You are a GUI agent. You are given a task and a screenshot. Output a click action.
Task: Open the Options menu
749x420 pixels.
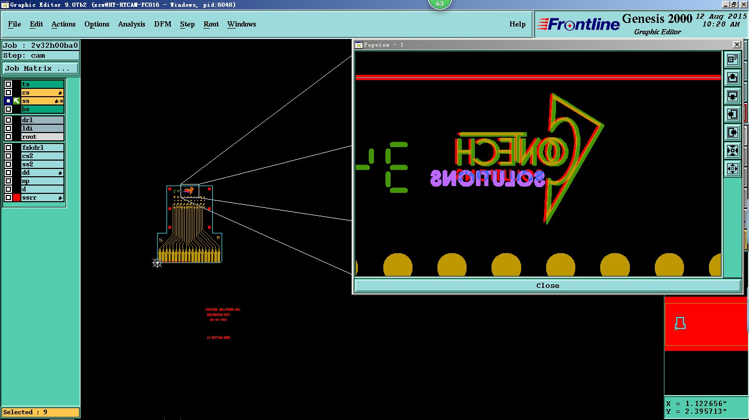coord(97,24)
